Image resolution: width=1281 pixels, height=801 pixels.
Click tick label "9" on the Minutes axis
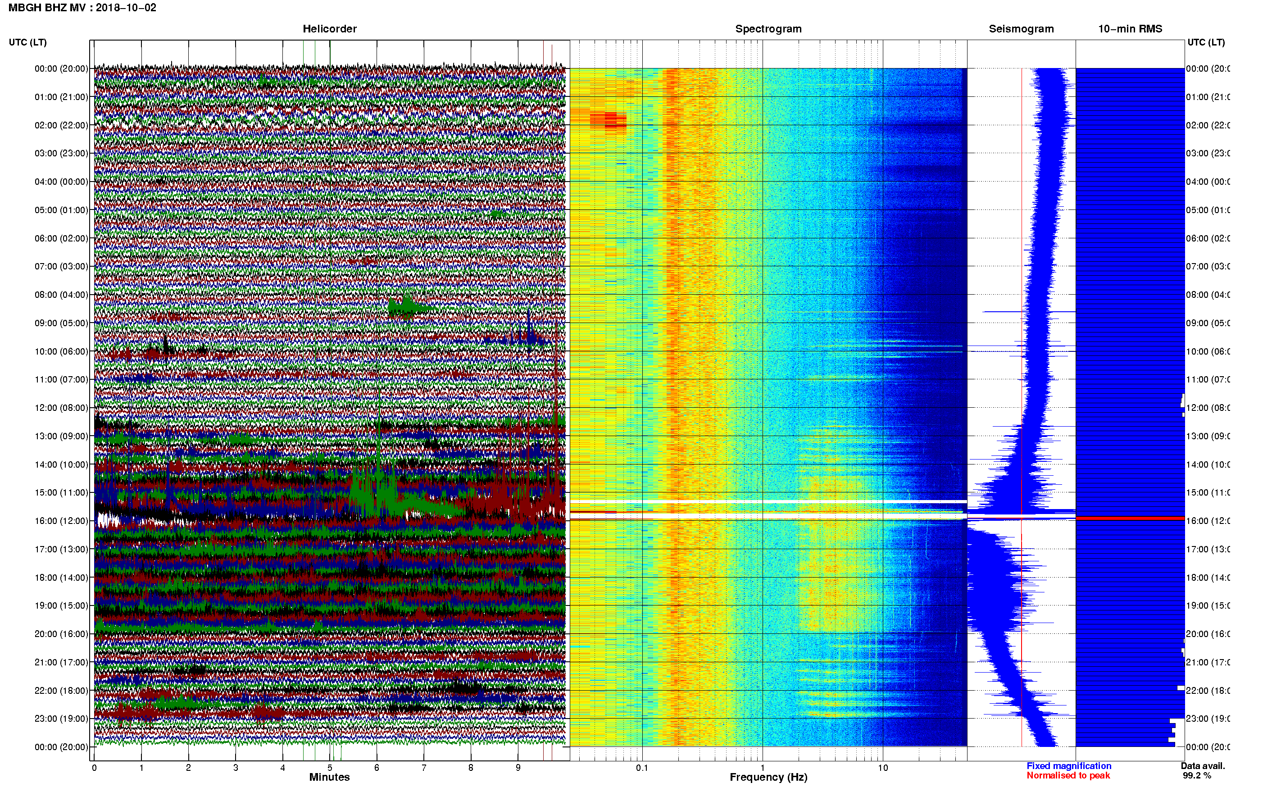point(518,768)
